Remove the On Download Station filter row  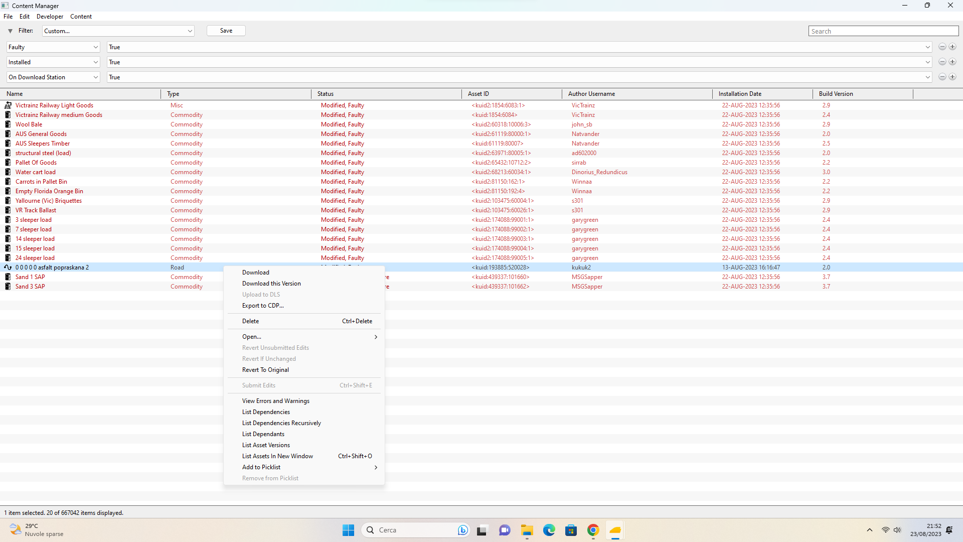click(x=942, y=77)
